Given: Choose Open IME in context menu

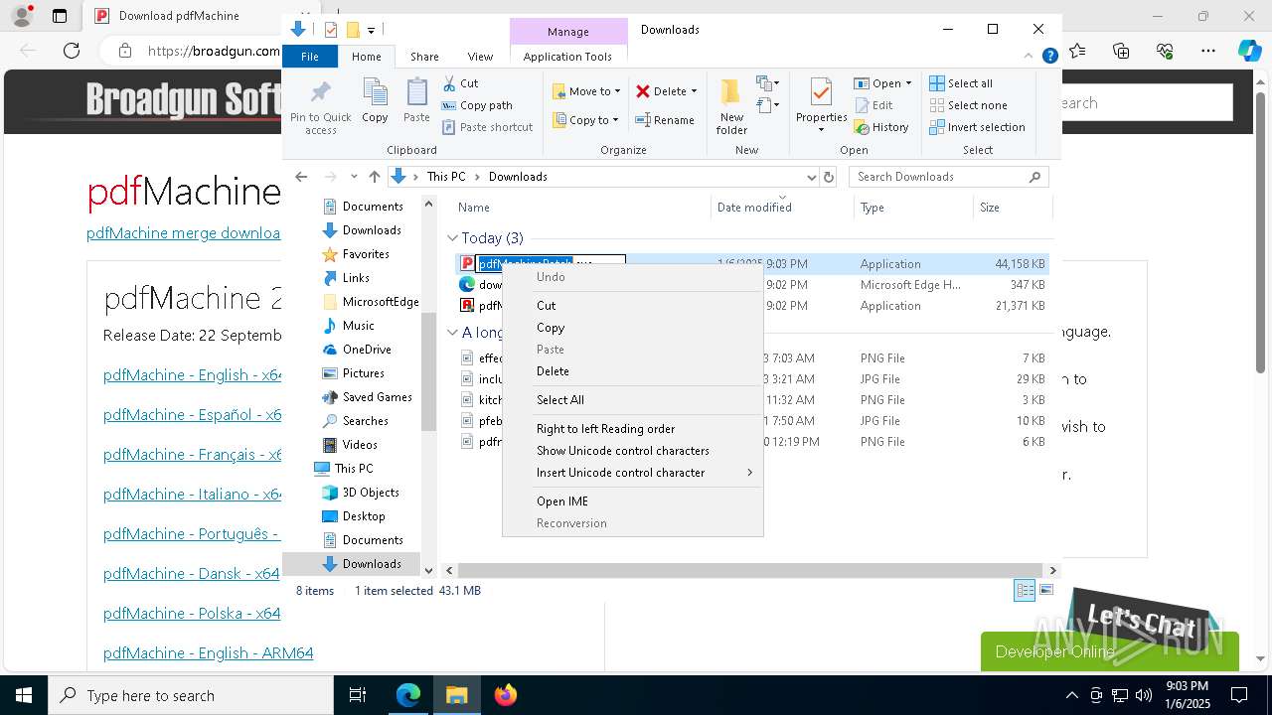Looking at the screenshot, I should pyautogui.click(x=632, y=501).
